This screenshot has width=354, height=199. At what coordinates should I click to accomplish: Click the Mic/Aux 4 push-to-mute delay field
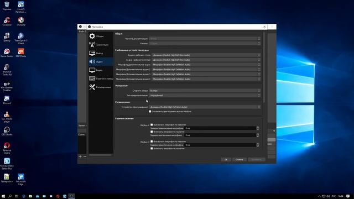pyautogui.click(x=220, y=128)
